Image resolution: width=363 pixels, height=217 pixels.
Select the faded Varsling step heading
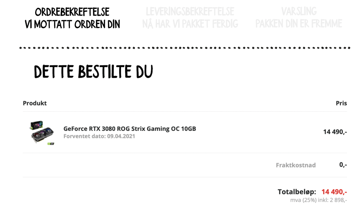pos(299,11)
